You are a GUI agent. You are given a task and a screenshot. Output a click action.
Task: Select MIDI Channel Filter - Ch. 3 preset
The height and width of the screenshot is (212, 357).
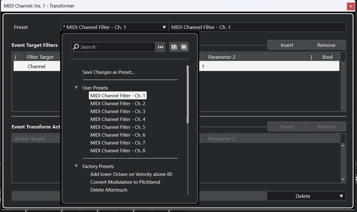click(x=118, y=111)
